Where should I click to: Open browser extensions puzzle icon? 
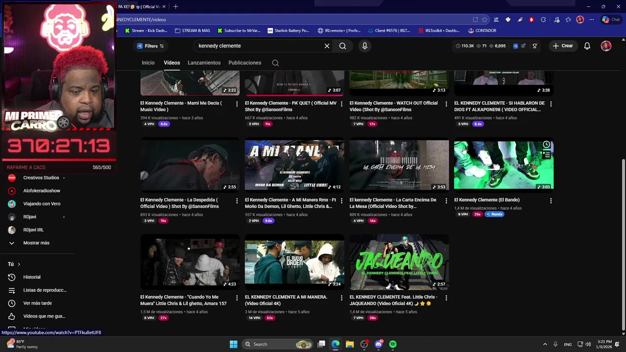coord(543,20)
